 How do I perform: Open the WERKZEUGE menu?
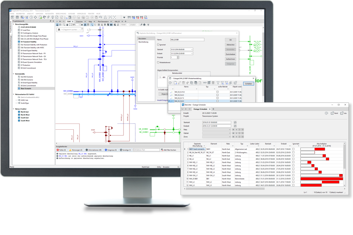[82, 14]
